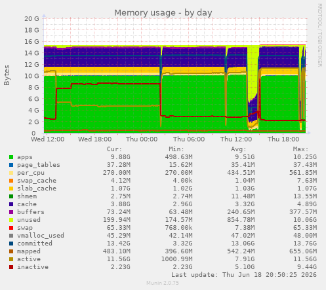This screenshot has width=326, height=290.
Task: Click active minimum value '1000.99M'
Action: click(176, 259)
